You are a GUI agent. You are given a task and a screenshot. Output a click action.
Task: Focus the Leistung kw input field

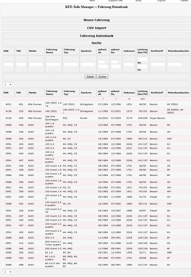coord(142,59)
